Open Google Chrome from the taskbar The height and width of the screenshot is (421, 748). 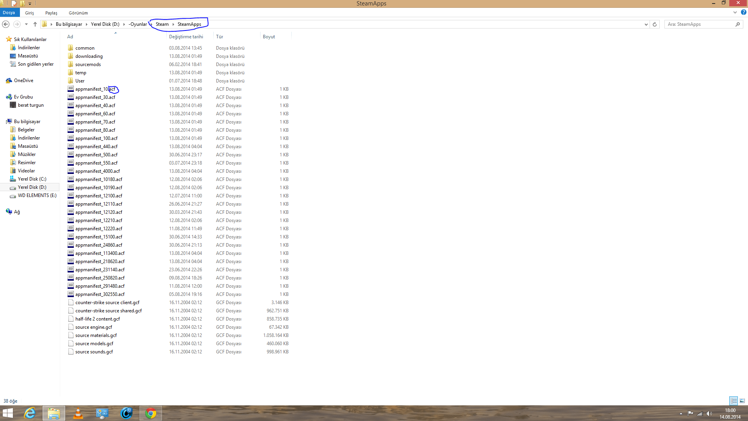(x=150, y=413)
